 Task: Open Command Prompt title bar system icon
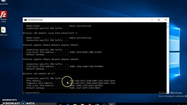tap(25, 20)
